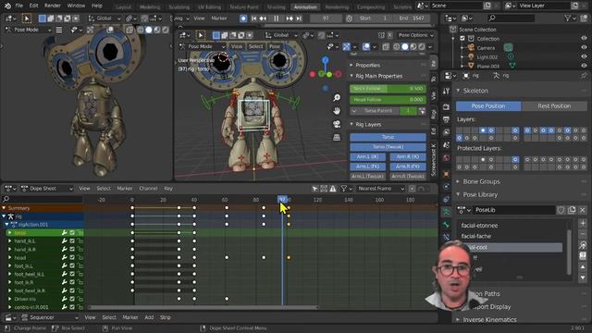Click the Pose Position button

pyautogui.click(x=488, y=106)
